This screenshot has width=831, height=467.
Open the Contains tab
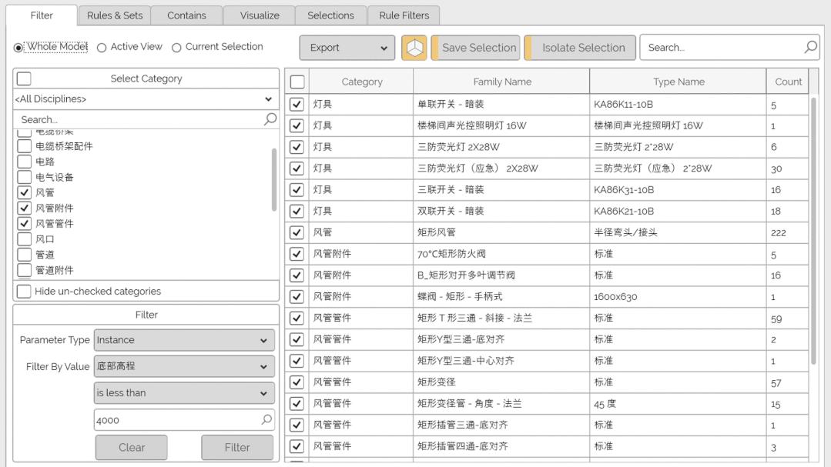186,15
